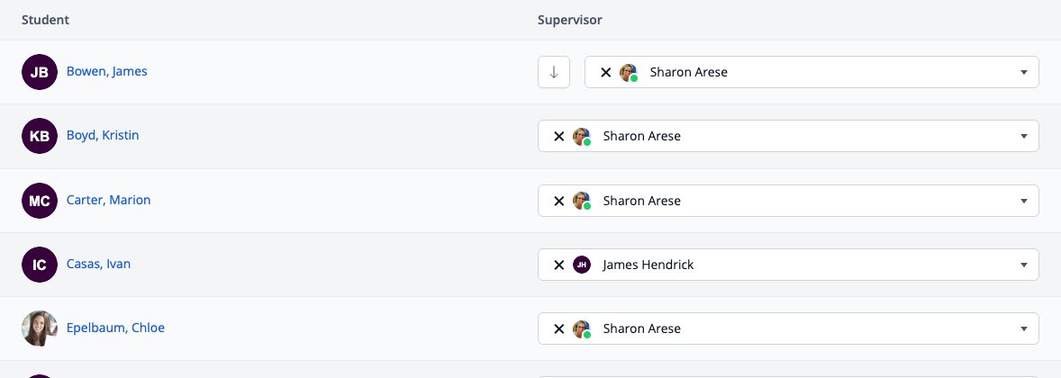Image resolution: width=1061 pixels, height=378 pixels.
Task: Open Bowen, James student link
Action: click(x=107, y=71)
